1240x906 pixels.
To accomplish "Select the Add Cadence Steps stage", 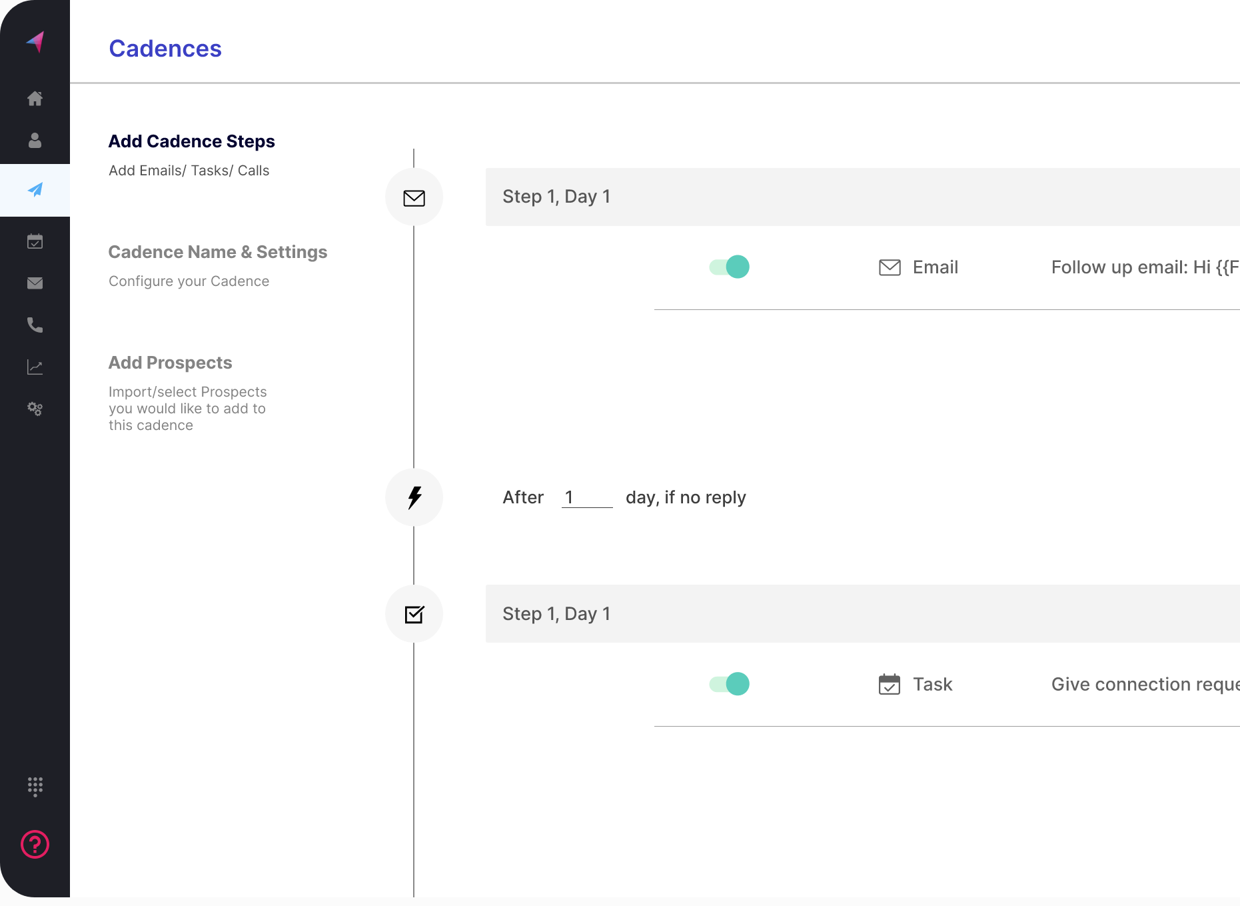I will coord(192,141).
